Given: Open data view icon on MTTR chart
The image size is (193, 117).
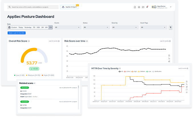Looking at the screenshot, I should pos(187,82).
